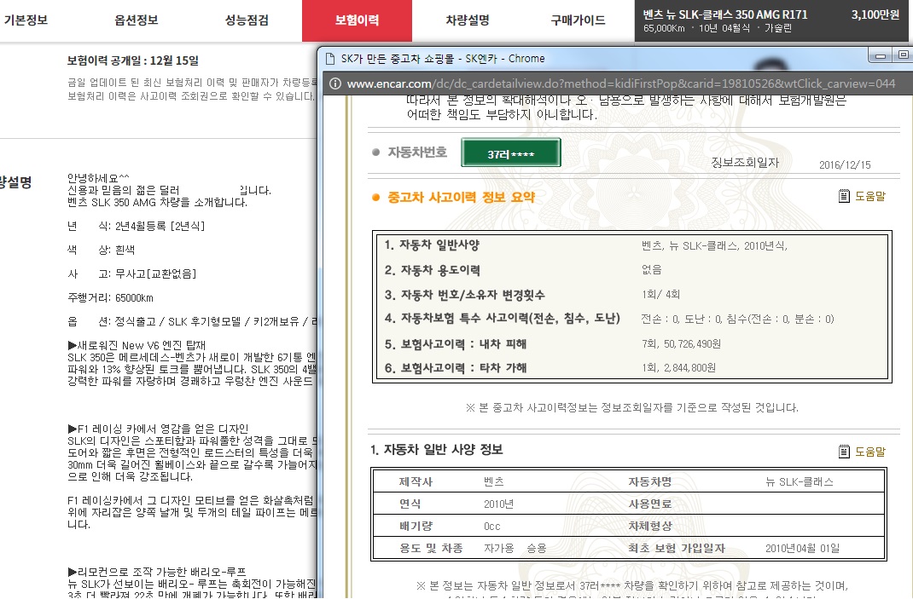913x599 pixels.
Task: Click the gray bullet before 자동차번호
Action: click(x=375, y=153)
